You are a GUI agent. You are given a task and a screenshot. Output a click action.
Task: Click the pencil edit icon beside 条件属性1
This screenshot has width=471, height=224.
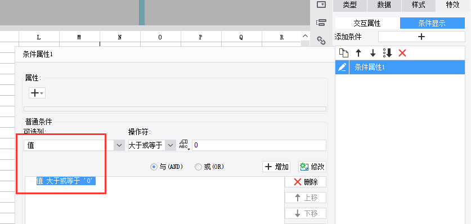pos(342,68)
